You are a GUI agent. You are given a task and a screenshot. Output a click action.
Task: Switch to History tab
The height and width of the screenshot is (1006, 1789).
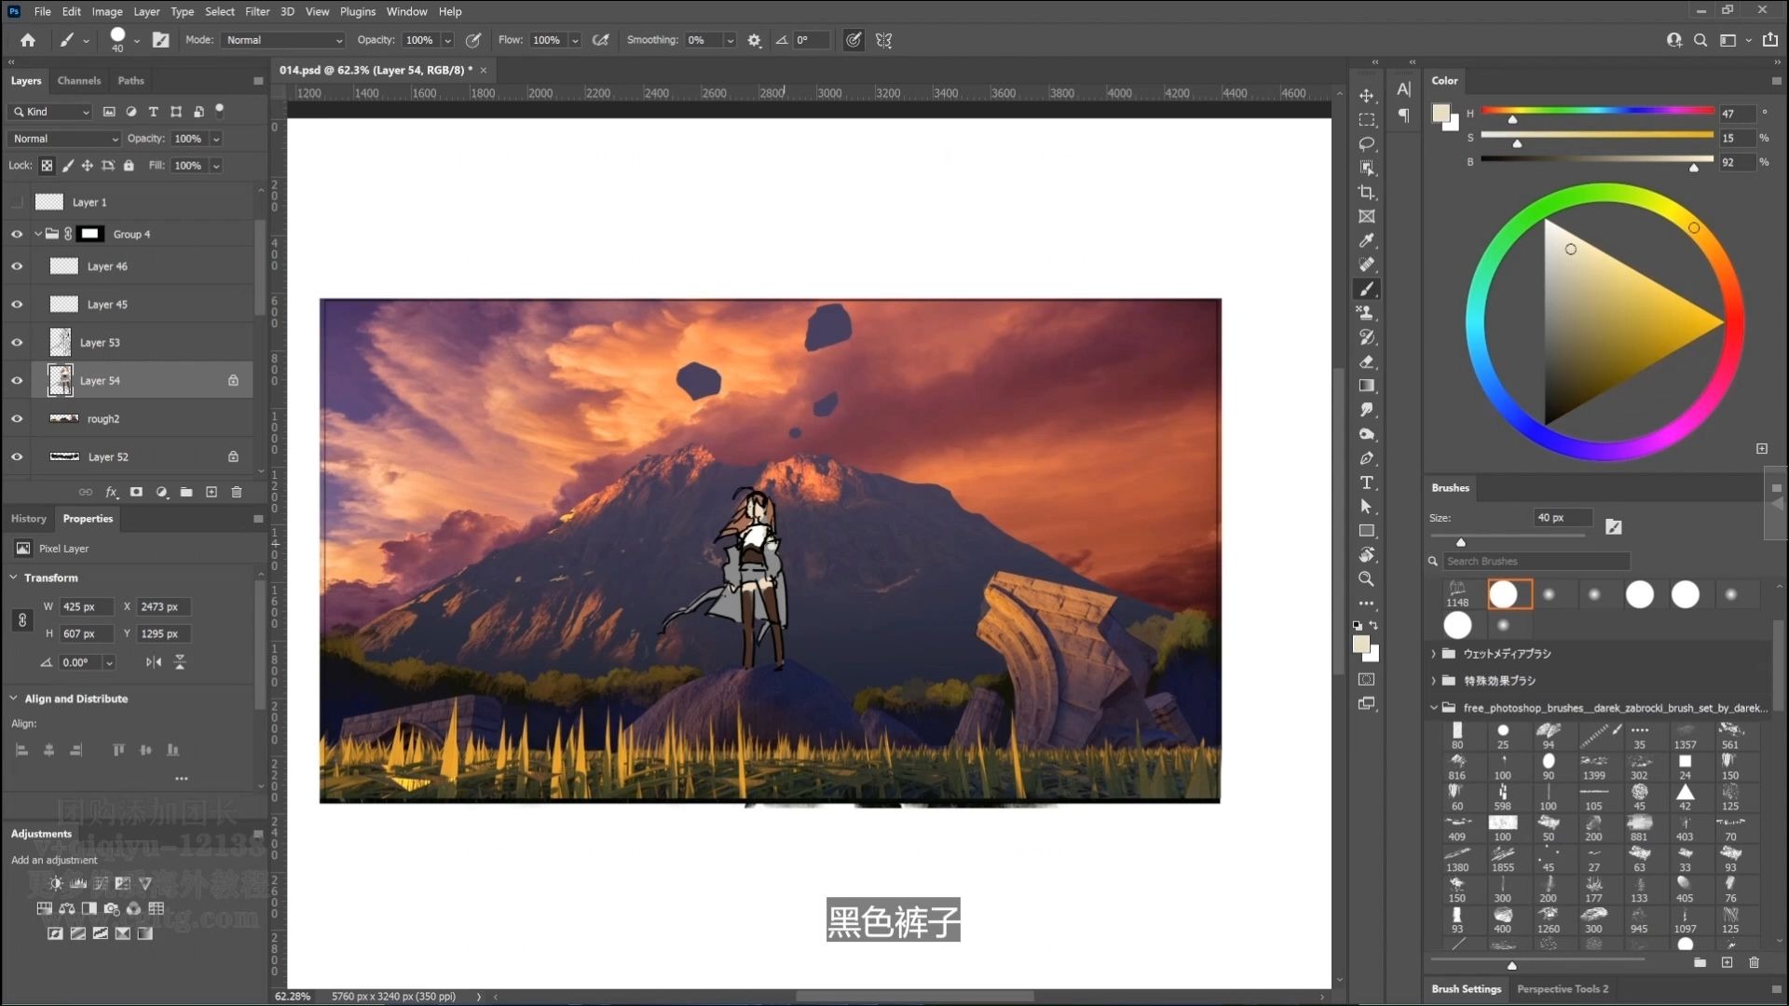pyautogui.click(x=29, y=519)
